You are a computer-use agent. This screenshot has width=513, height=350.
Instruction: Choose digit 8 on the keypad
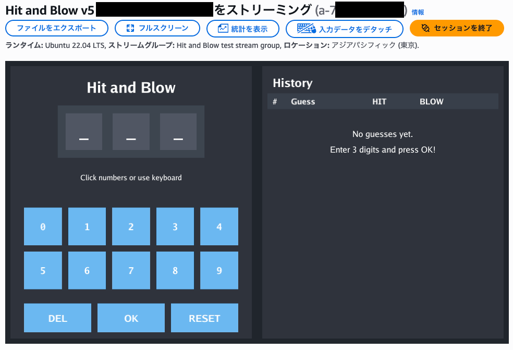[175, 270]
